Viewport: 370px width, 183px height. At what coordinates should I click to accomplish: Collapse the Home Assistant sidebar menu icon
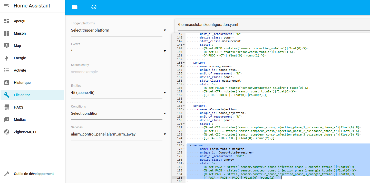tap(7, 6)
